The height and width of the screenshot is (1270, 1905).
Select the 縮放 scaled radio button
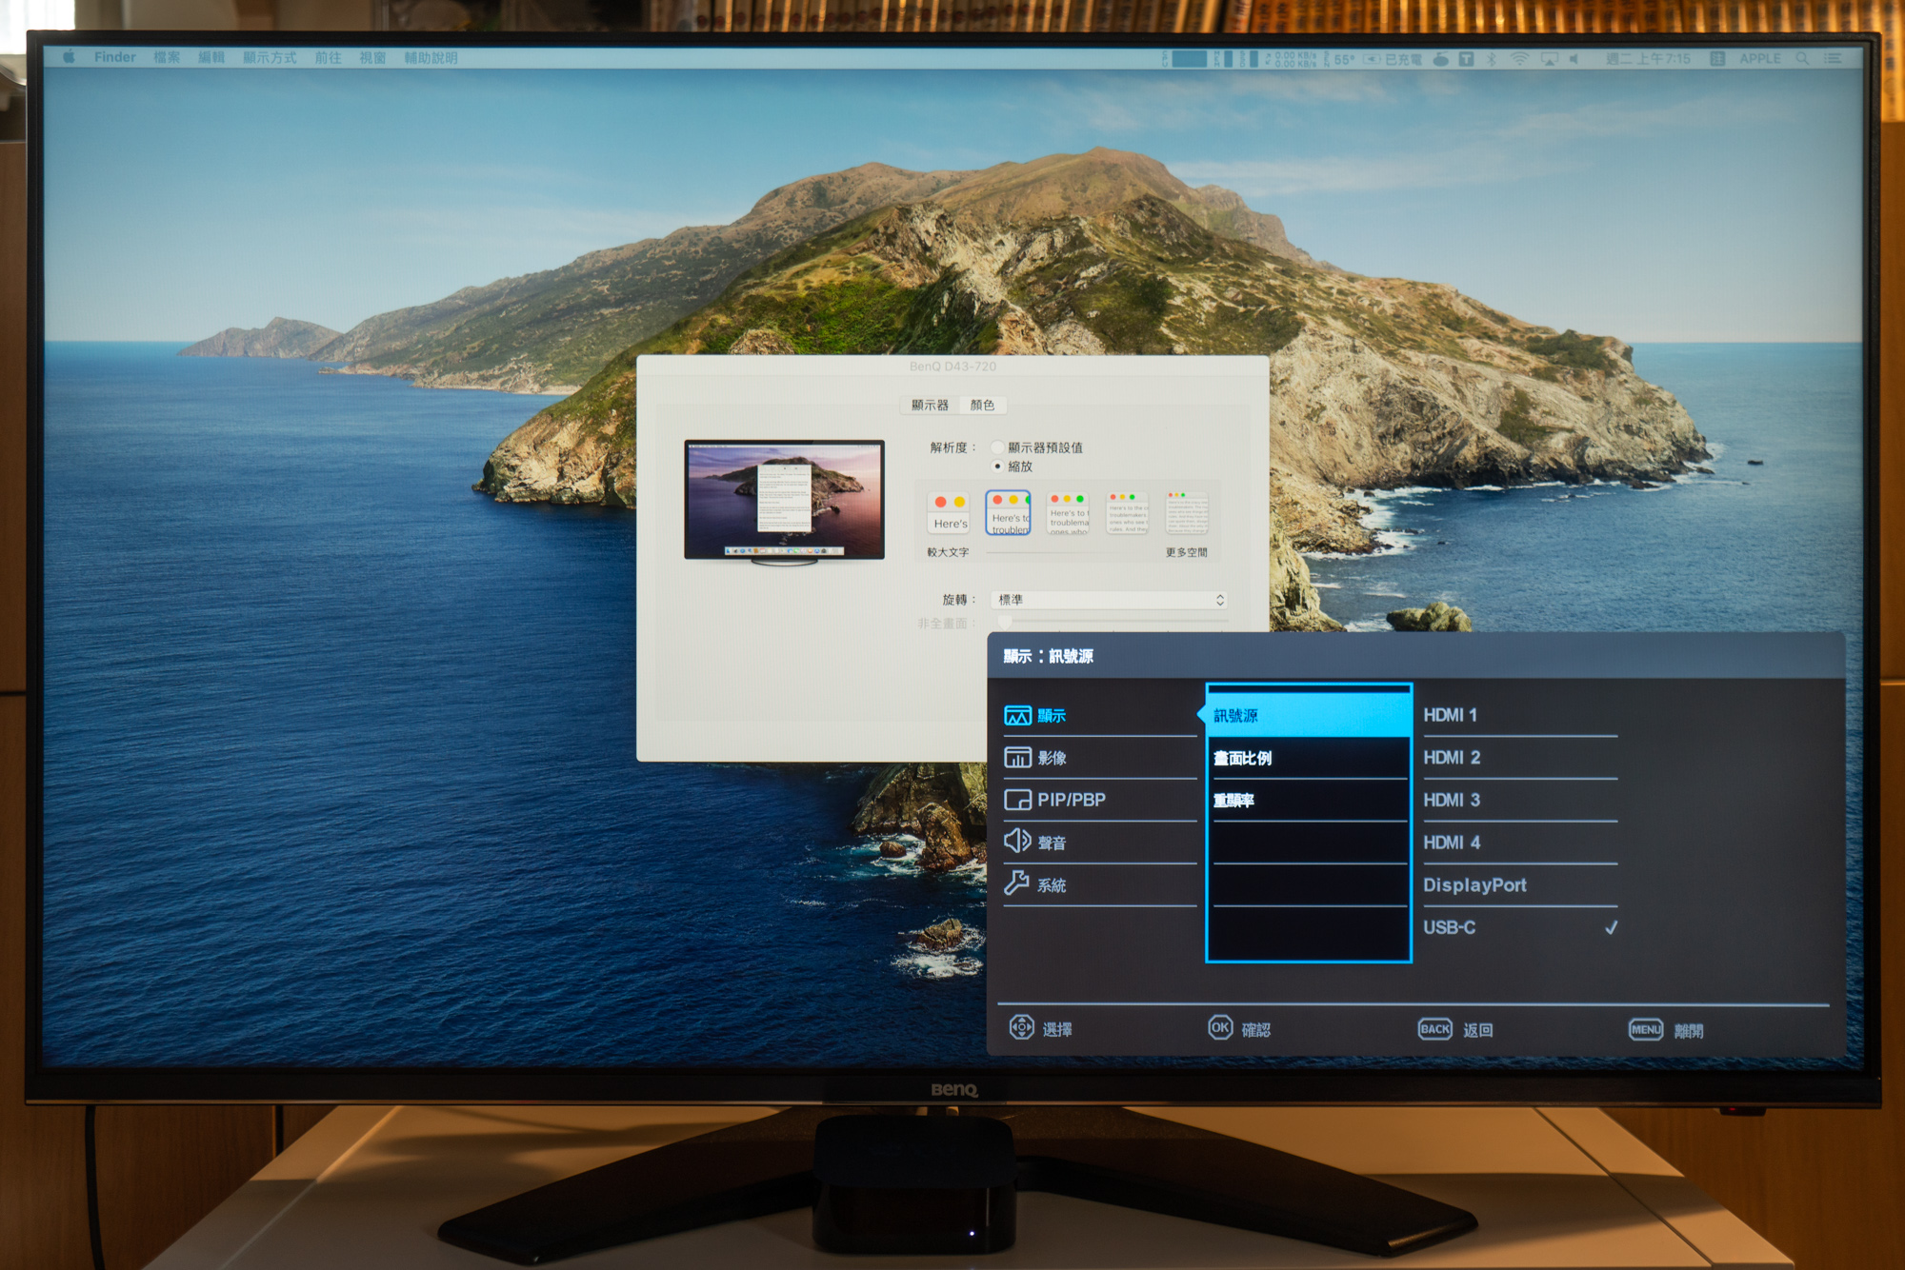point(997,466)
